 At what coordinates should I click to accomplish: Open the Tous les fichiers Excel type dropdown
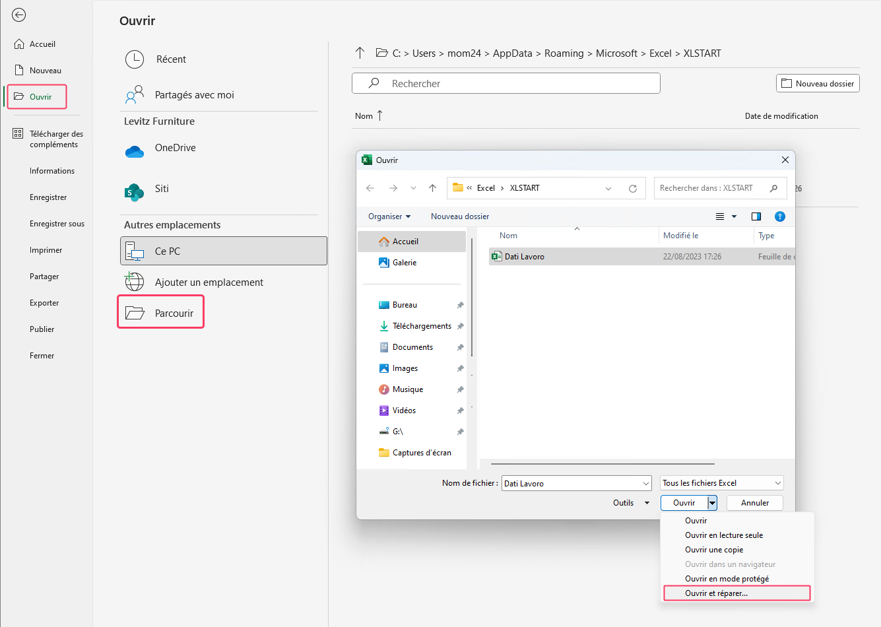[721, 482]
